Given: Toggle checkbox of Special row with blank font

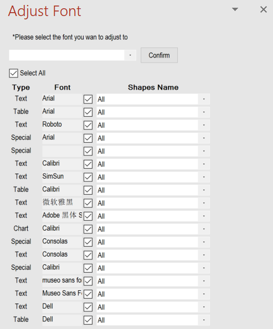Looking at the screenshot, I should pyautogui.click(x=88, y=152).
